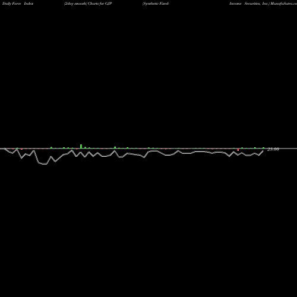Viewport: 297px width, 297px height.
Task: Click the tallest green force index bar
Action: coord(81,146)
